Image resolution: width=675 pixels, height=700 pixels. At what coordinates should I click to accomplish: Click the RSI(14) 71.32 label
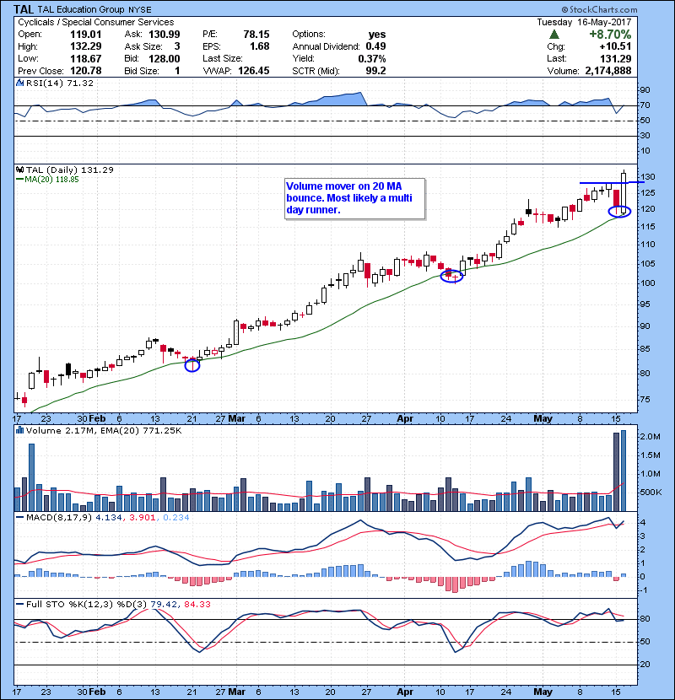(60, 83)
